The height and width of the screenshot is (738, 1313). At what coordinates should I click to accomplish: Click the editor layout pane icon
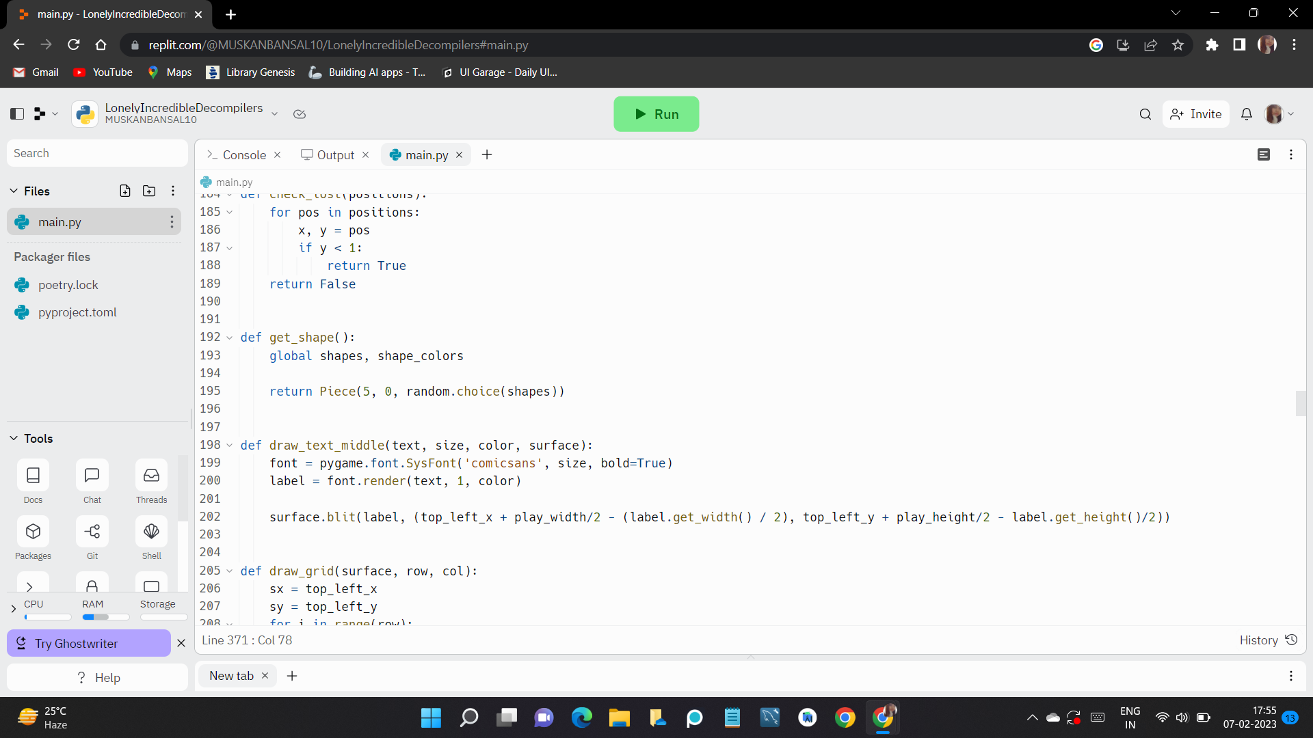[x=1264, y=154]
